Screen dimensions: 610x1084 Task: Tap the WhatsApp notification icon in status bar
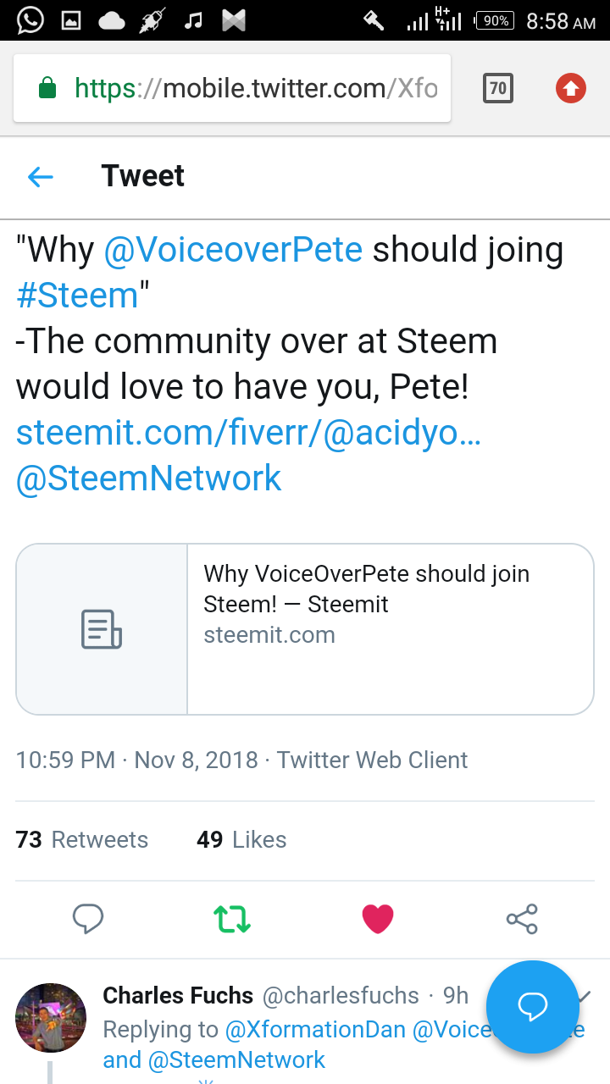[x=30, y=20]
